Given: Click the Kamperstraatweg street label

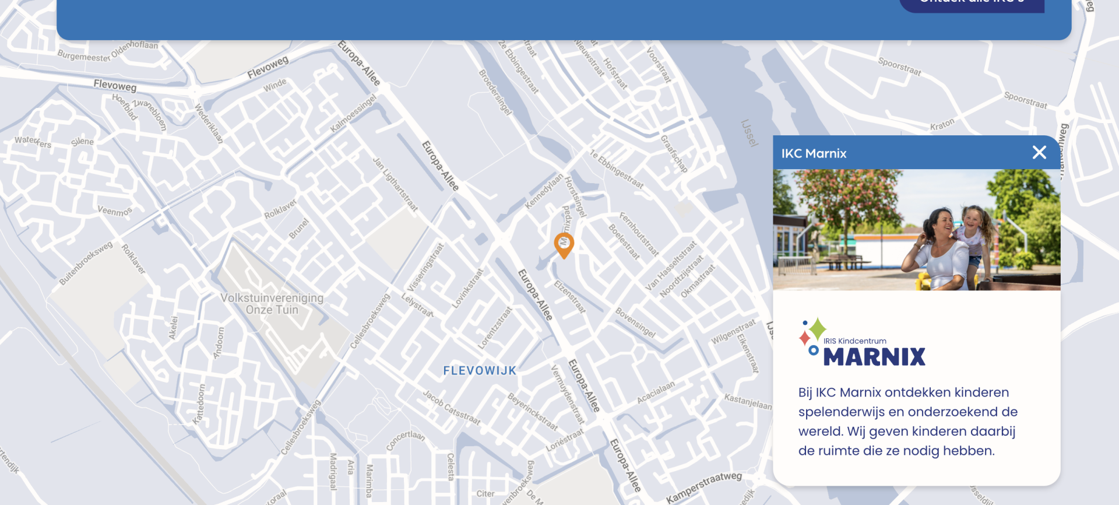Looking at the screenshot, I should 704,488.
